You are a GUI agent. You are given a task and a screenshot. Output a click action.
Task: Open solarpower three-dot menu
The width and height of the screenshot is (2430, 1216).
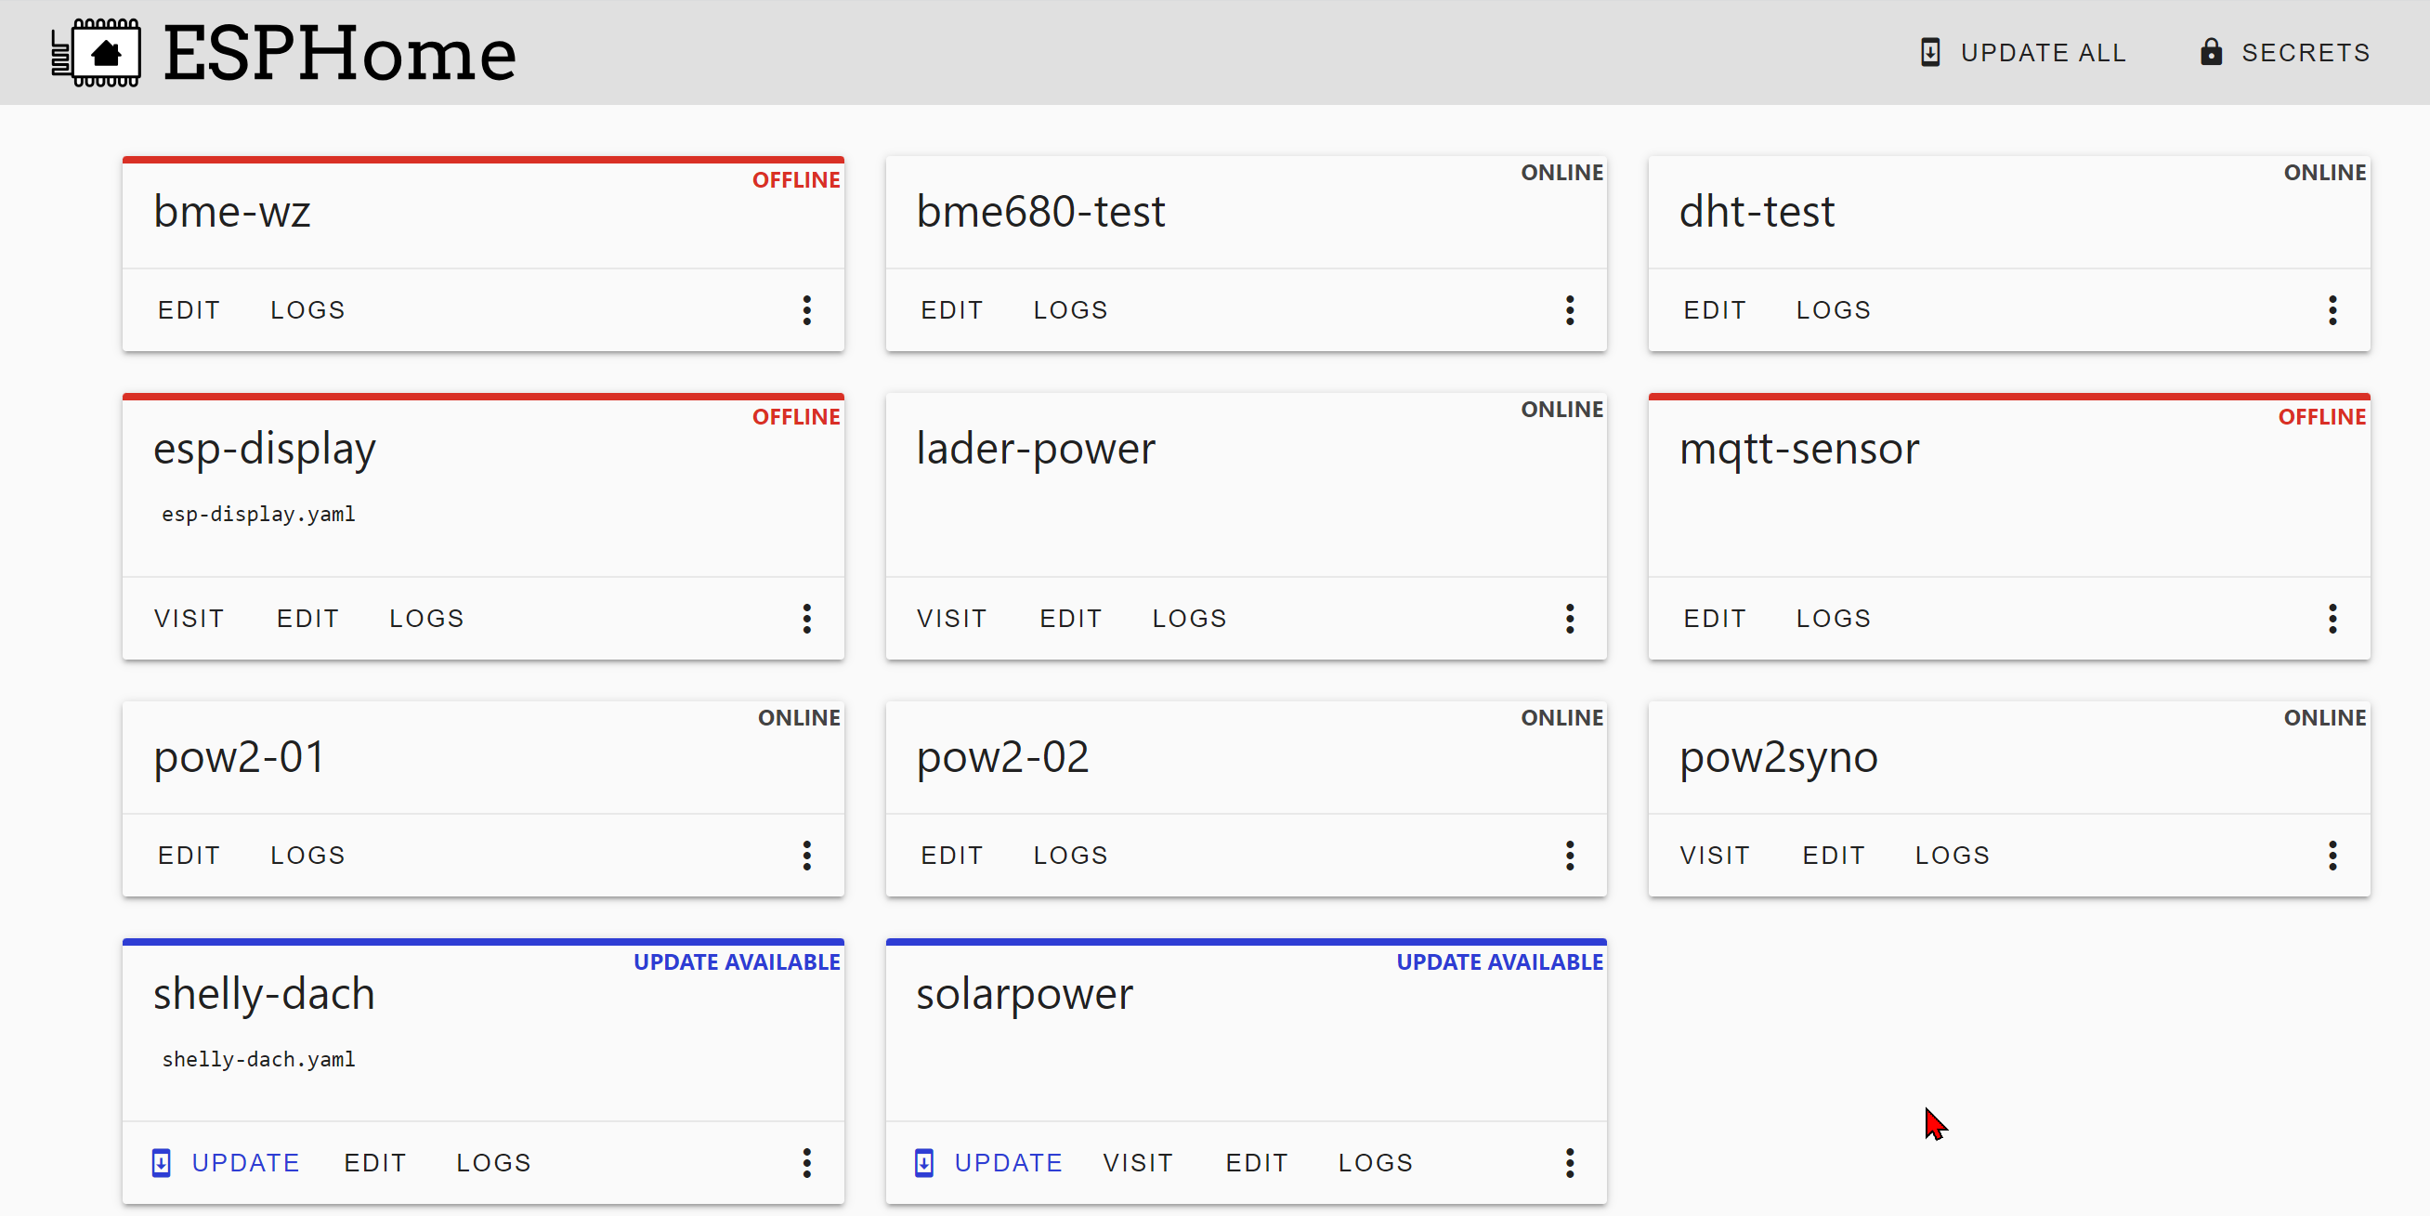click(1570, 1162)
